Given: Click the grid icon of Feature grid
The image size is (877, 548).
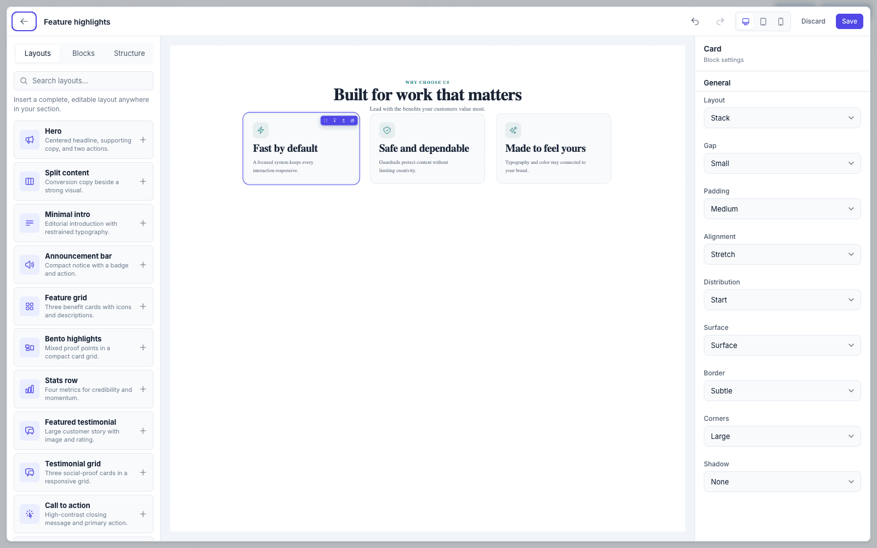Looking at the screenshot, I should [x=30, y=306].
